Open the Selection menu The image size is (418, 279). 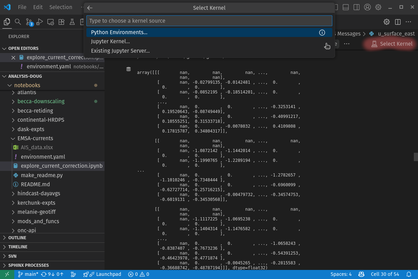61,7
